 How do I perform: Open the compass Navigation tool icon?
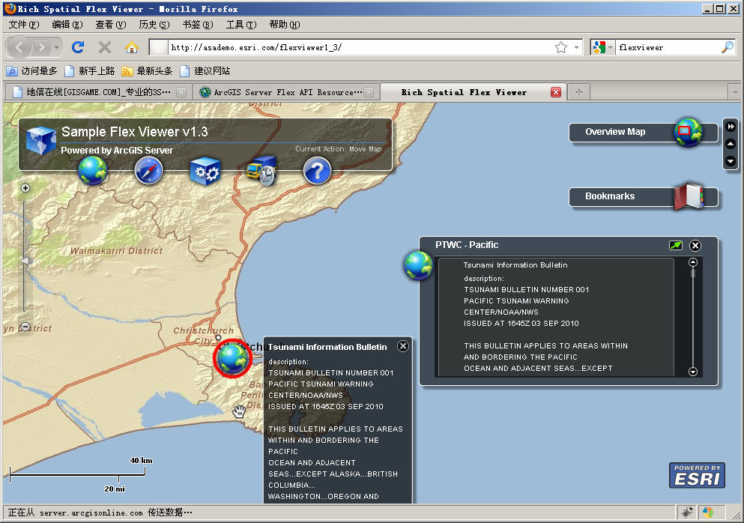[x=148, y=171]
